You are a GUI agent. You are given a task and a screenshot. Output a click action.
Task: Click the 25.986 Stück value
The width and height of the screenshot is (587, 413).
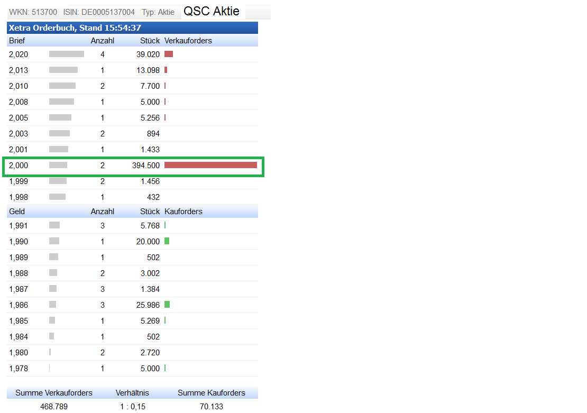tap(148, 305)
